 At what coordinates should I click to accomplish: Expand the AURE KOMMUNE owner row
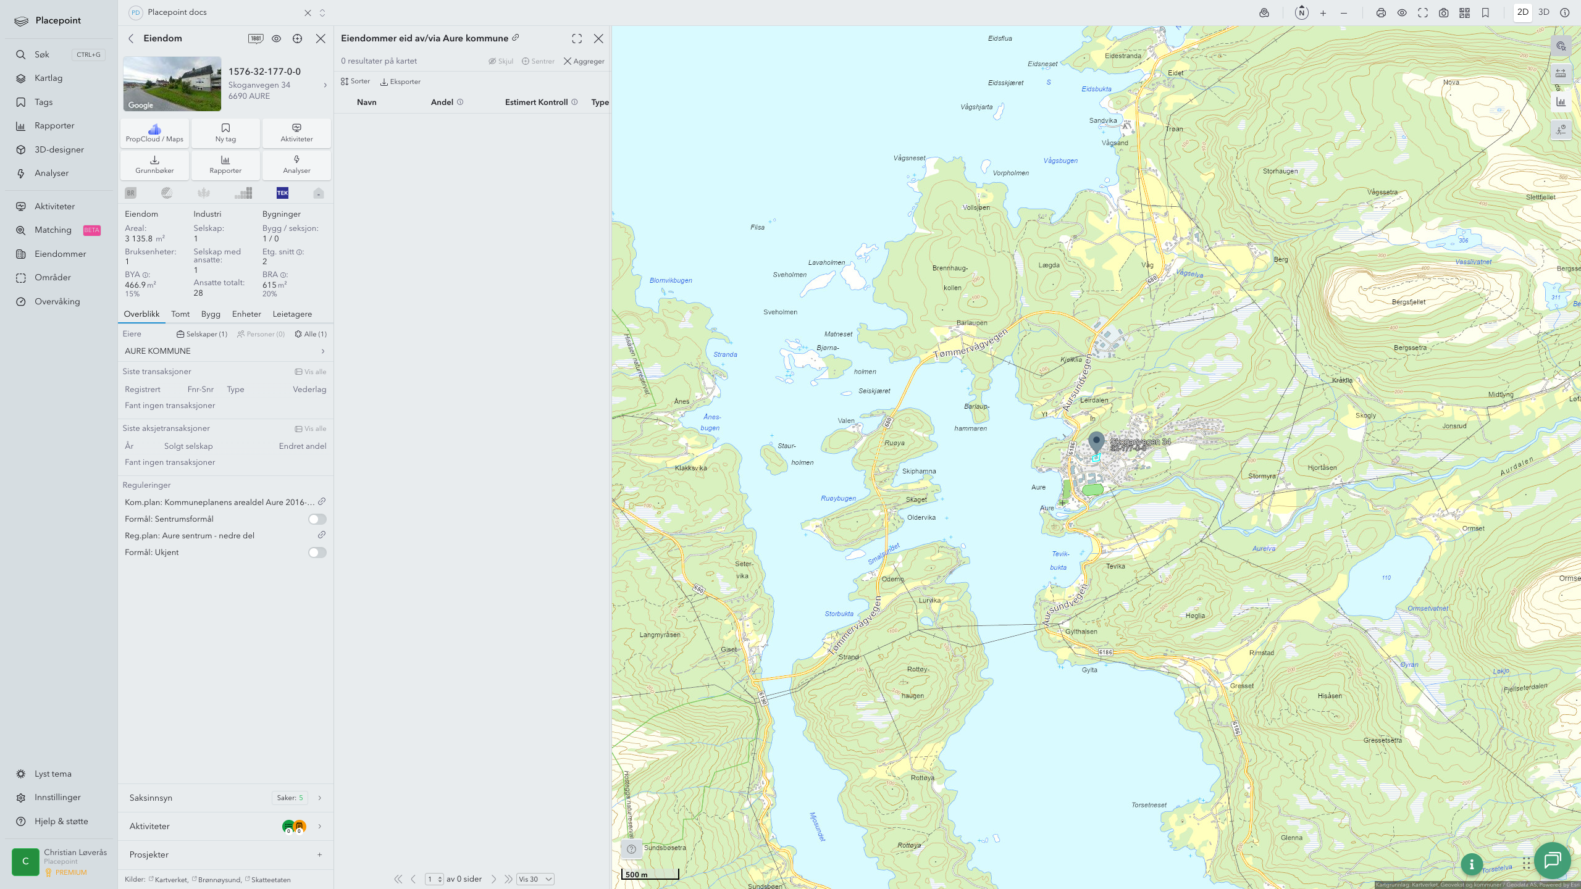225,351
